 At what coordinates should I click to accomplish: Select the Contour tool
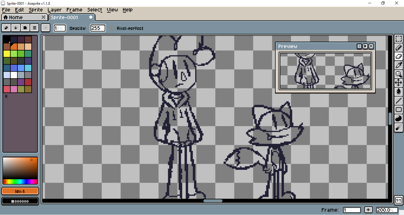(x=398, y=119)
